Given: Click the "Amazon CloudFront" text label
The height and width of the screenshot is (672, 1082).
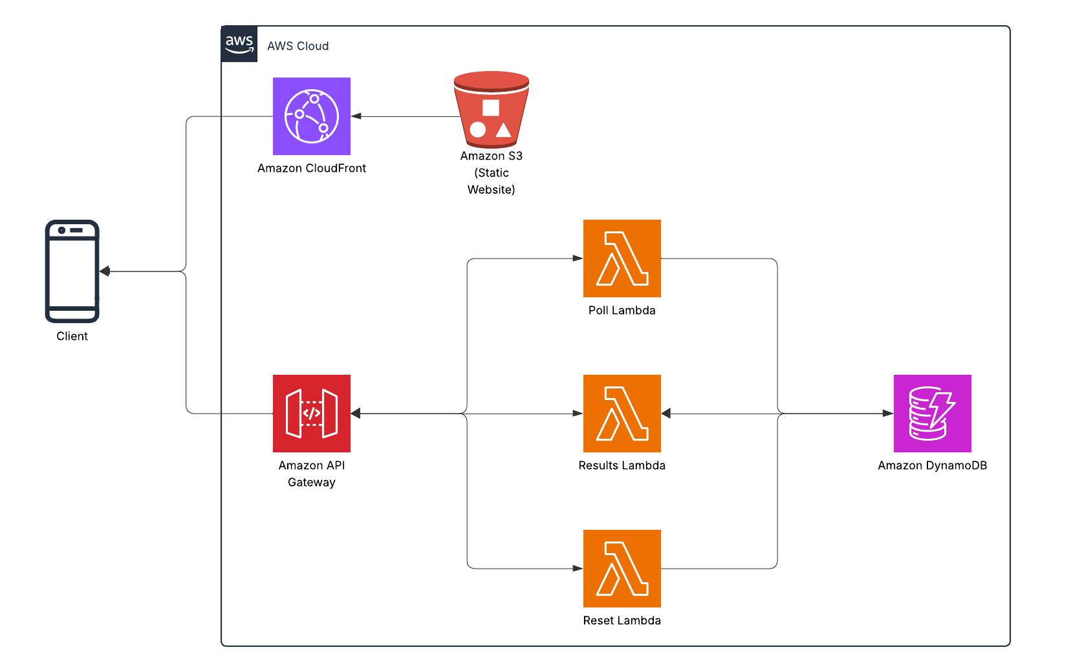Looking at the screenshot, I should (x=311, y=168).
